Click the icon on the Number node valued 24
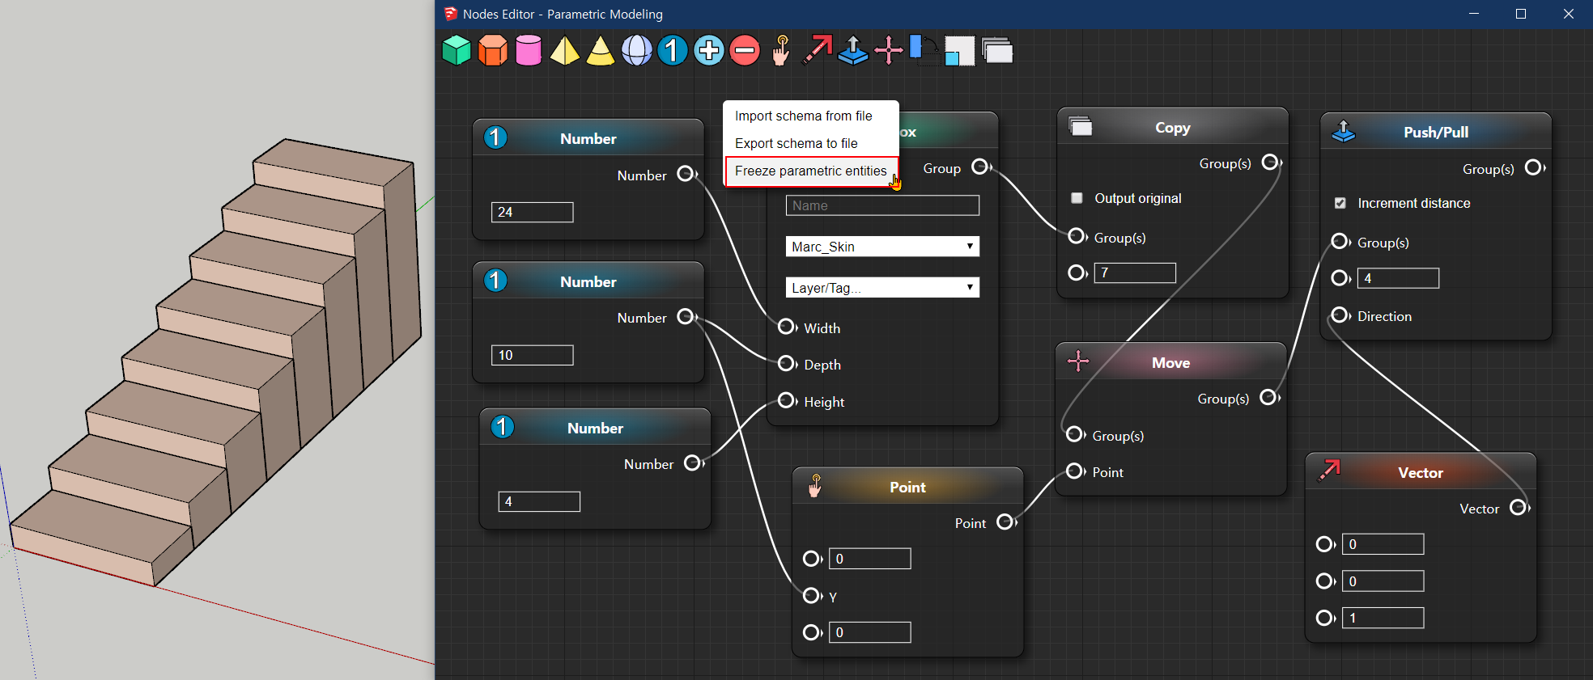The width and height of the screenshot is (1593, 680). click(x=495, y=137)
